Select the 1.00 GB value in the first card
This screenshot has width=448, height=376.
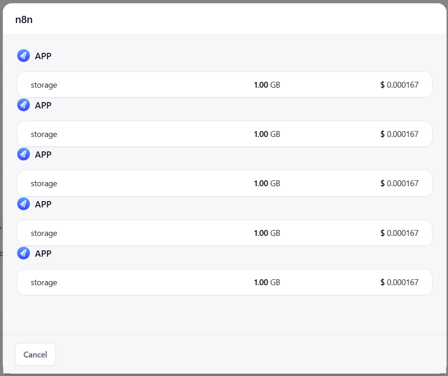pos(267,85)
